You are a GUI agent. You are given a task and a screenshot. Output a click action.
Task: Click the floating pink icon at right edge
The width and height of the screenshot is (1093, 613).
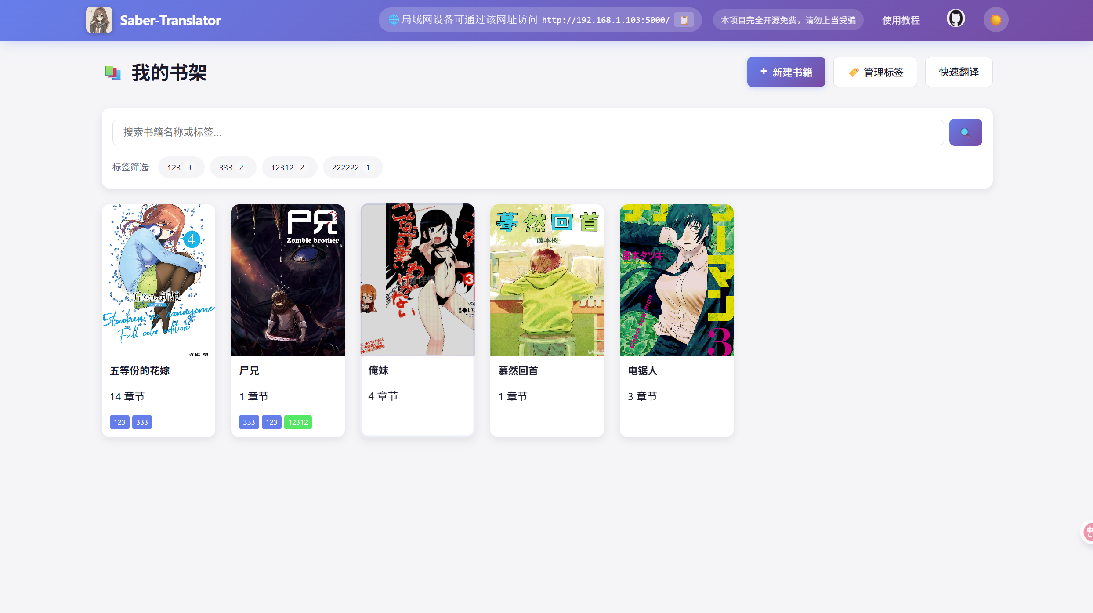[1088, 532]
